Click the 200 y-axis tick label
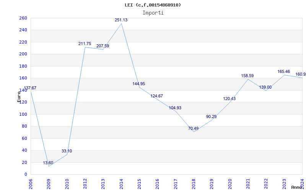This screenshot has width=306, height=191. point(23,54)
